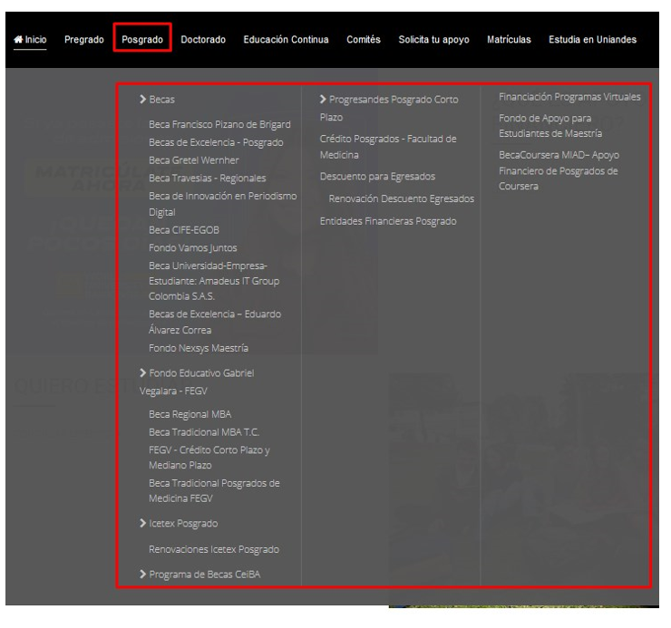Click the home icon next to Inicio

[x=18, y=39]
